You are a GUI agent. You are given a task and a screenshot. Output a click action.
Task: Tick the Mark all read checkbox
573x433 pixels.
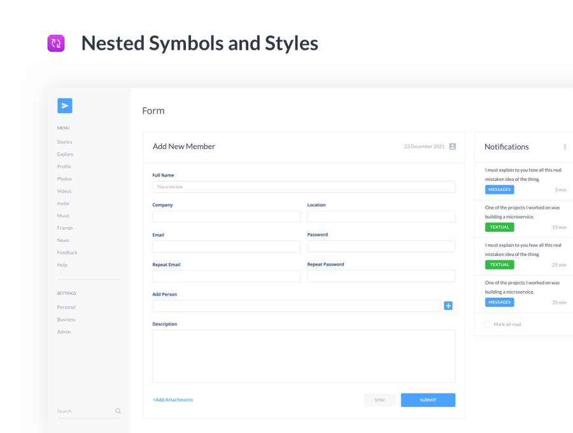488,325
